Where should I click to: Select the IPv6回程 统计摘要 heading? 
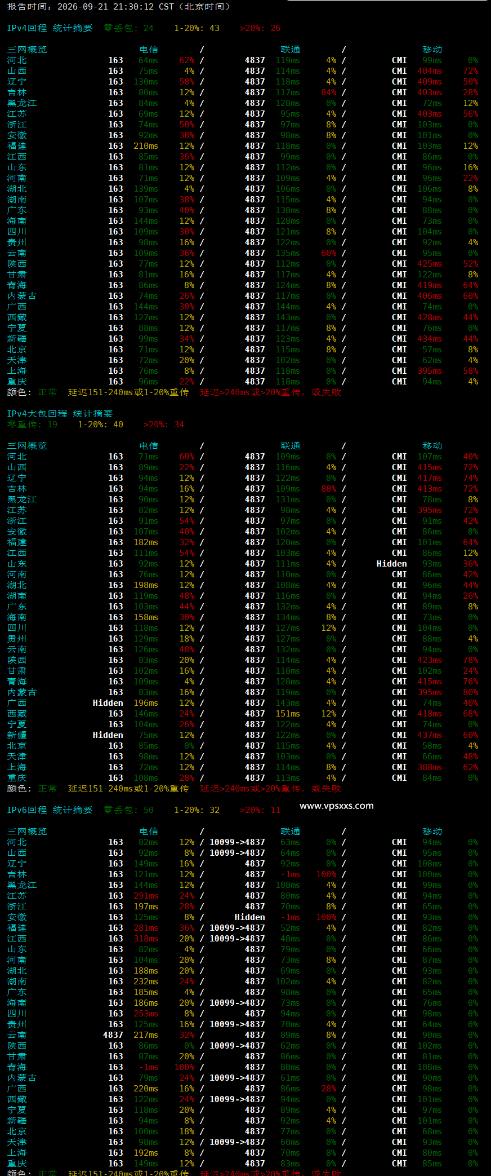[50, 810]
